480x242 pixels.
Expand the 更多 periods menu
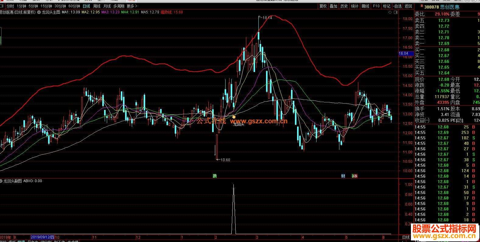point(132,6)
